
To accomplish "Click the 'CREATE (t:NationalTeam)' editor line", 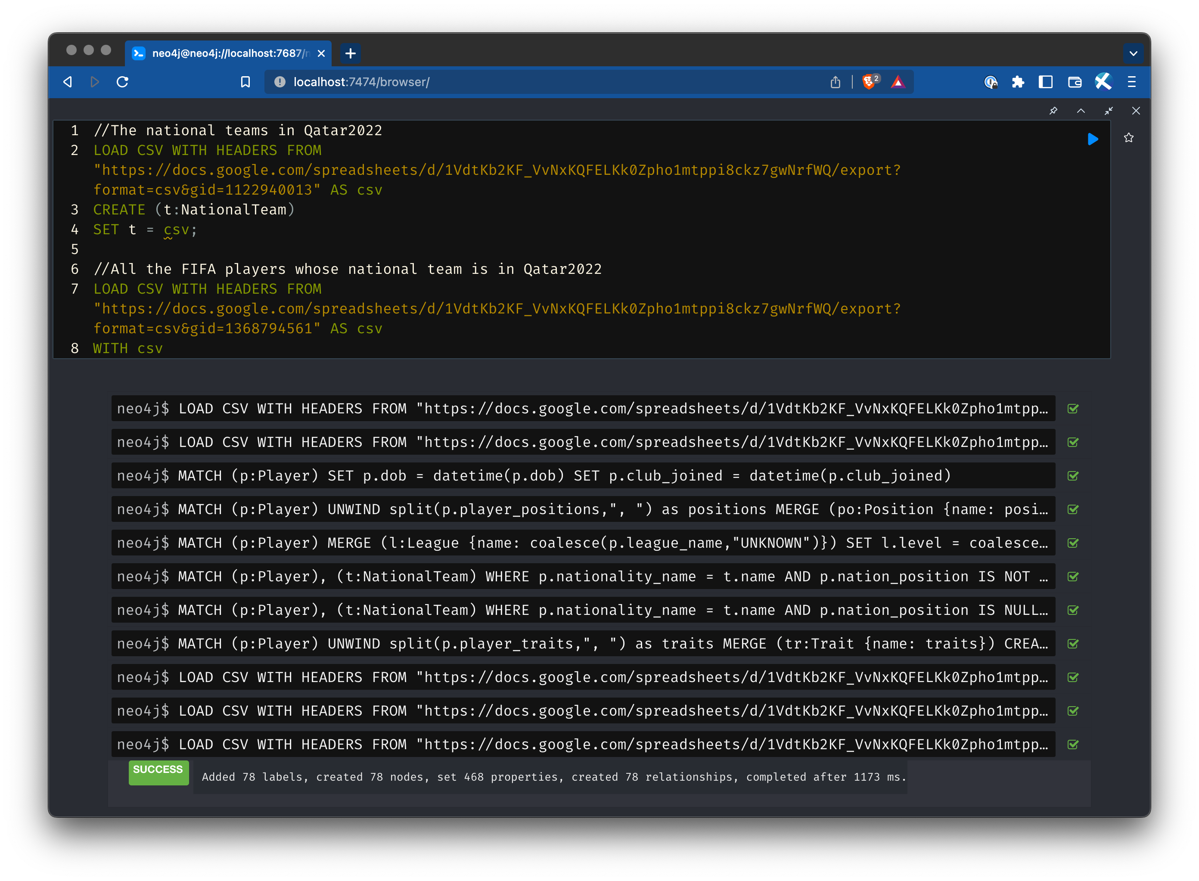I will (194, 210).
